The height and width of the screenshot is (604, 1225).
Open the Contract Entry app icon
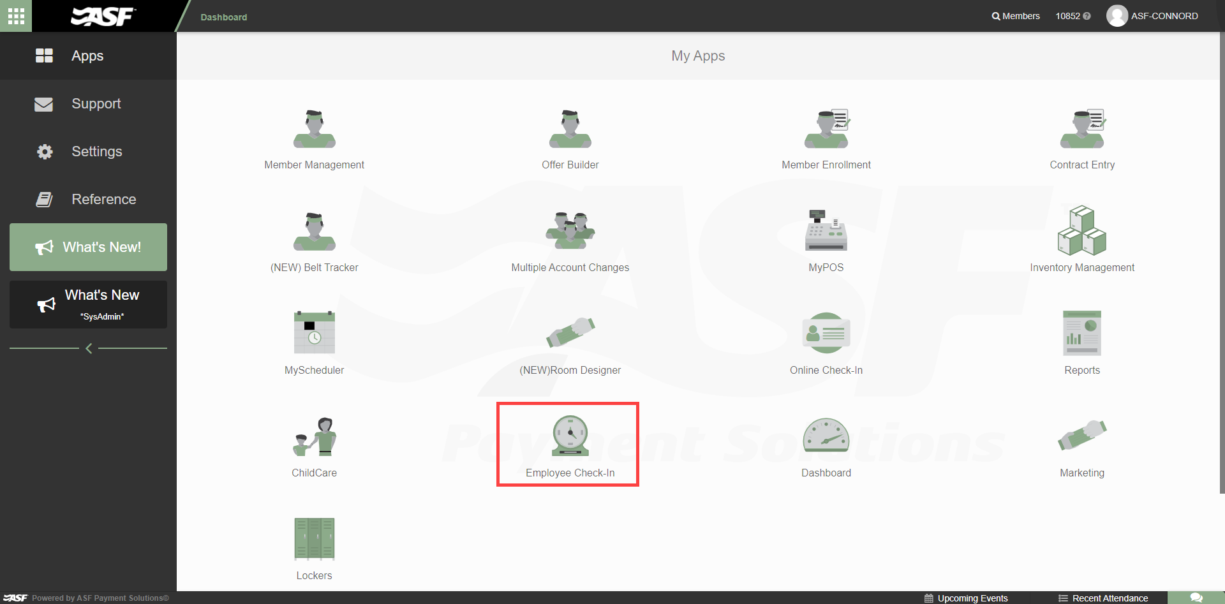1082,129
